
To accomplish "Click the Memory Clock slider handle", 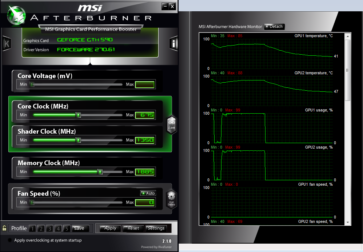I will pyautogui.click(x=100, y=172).
